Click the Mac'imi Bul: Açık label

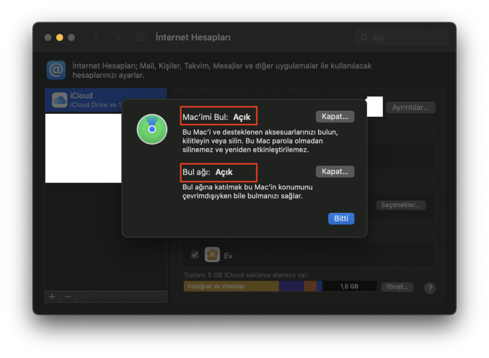click(216, 117)
